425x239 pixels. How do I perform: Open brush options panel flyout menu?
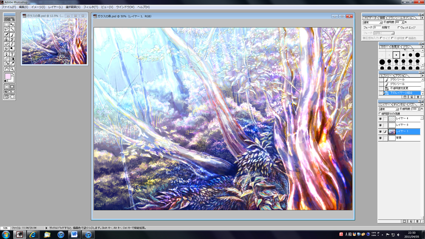point(422,18)
